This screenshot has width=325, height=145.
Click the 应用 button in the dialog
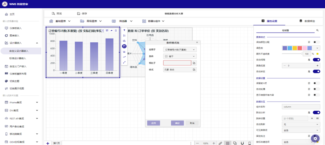point(154,123)
